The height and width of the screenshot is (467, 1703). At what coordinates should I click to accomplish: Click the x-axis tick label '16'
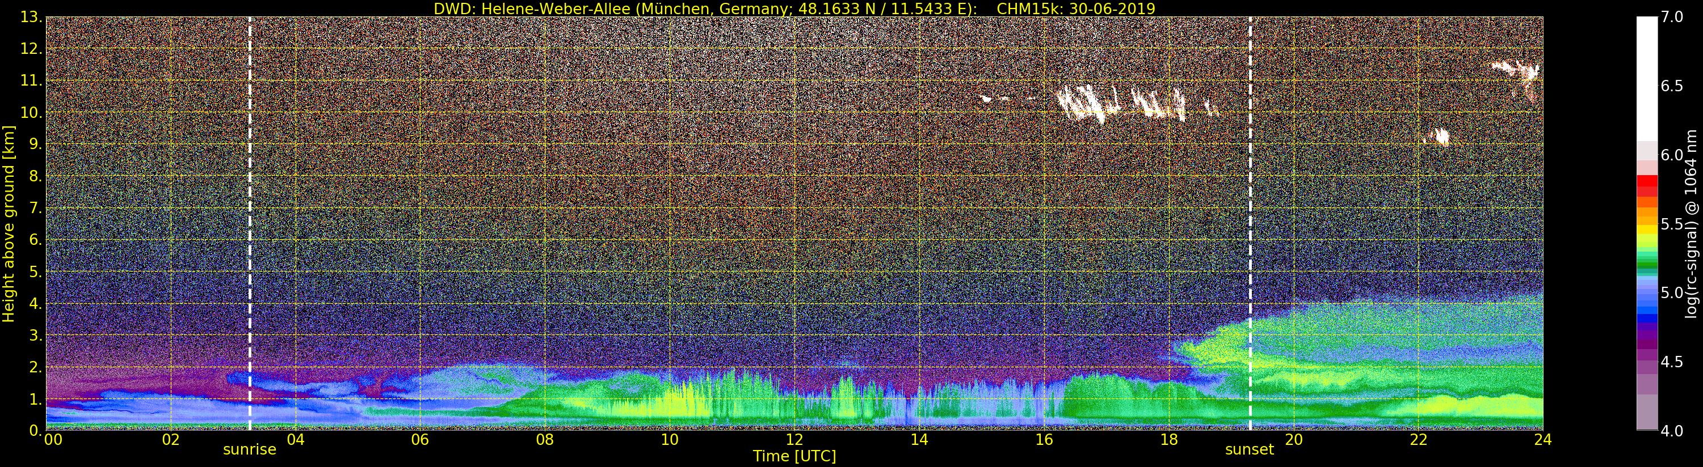tap(1044, 439)
